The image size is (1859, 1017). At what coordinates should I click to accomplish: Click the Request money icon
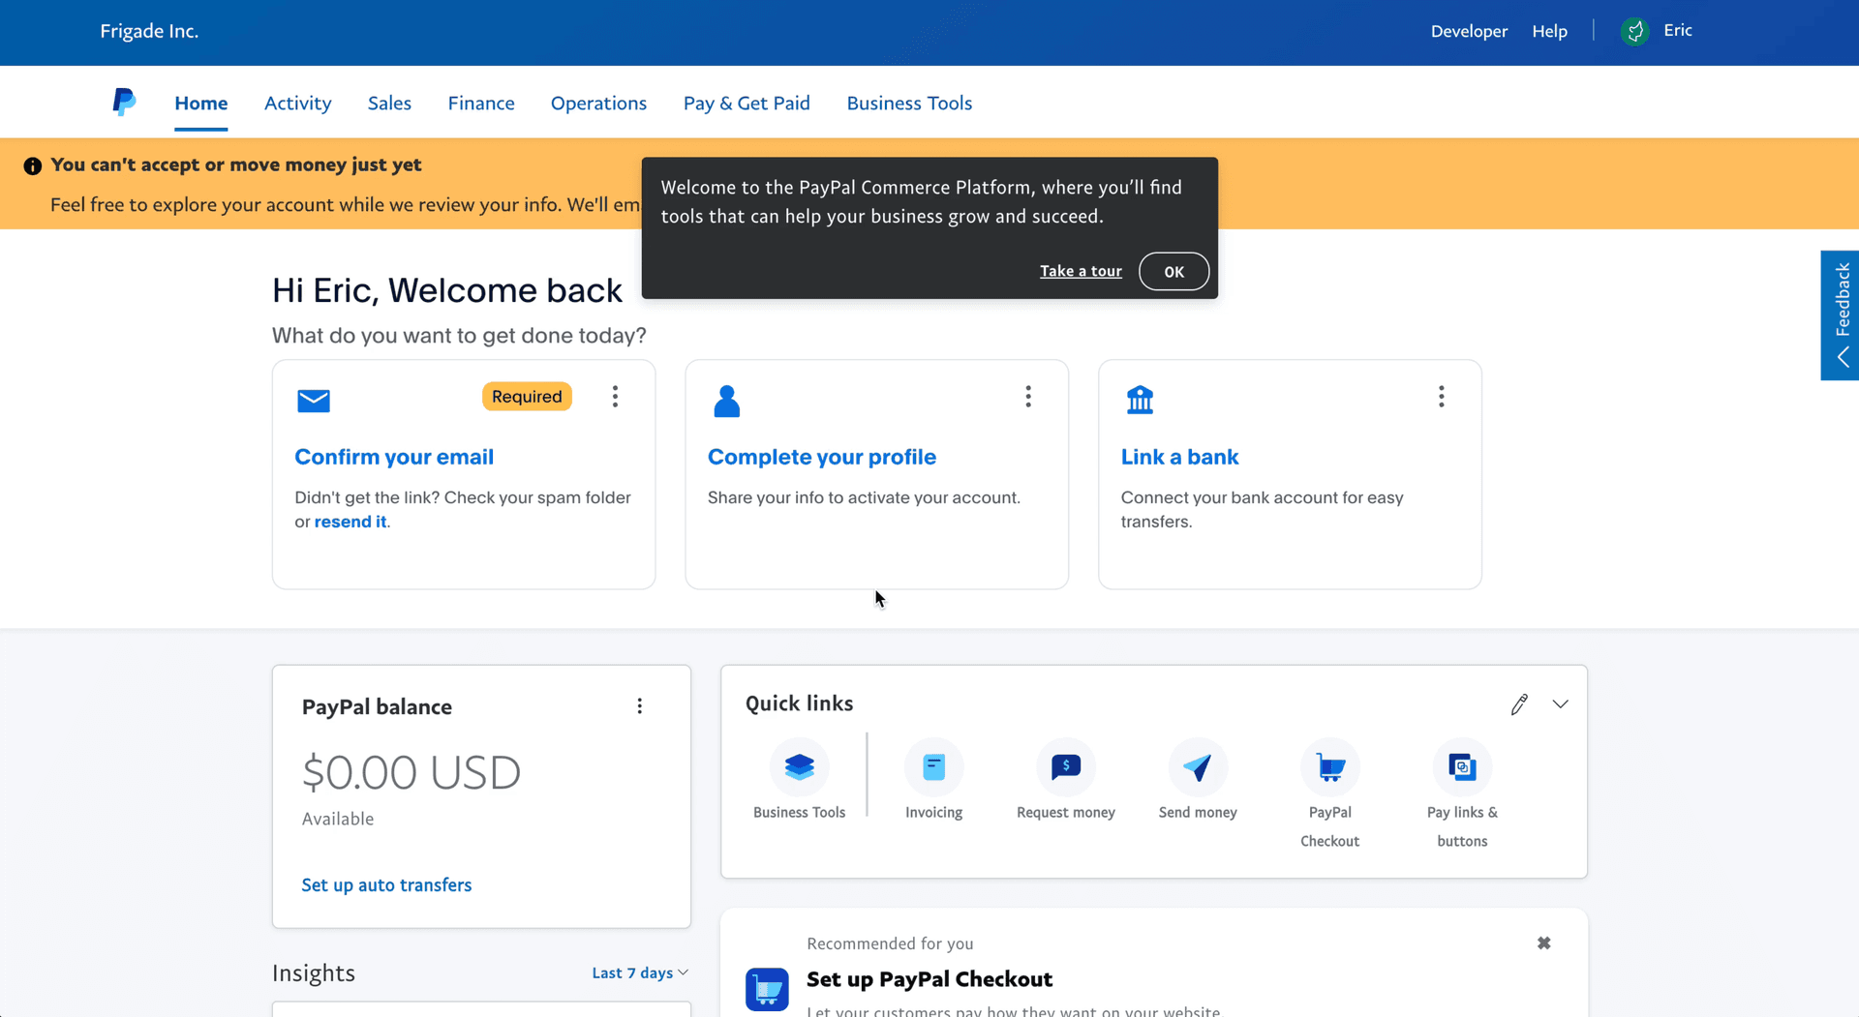(x=1065, y=767)
